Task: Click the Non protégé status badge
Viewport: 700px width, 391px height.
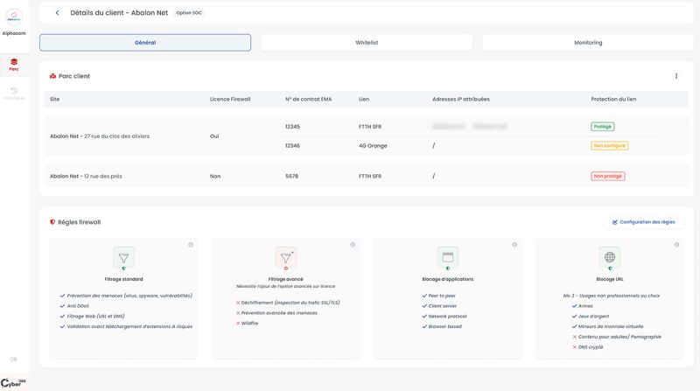Action: click(607, 177)
